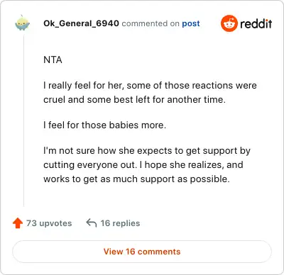Image resolution: width=284 pixels, height=275 pixels.
Task: Click the "works to get as much support" line
Action: [x=136, y=179]
